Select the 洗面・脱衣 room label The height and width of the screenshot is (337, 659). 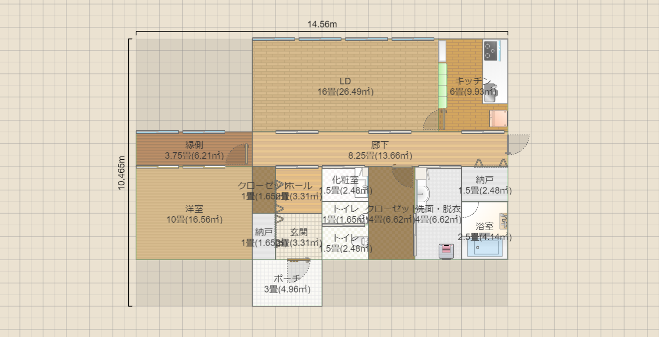[438, 214]
